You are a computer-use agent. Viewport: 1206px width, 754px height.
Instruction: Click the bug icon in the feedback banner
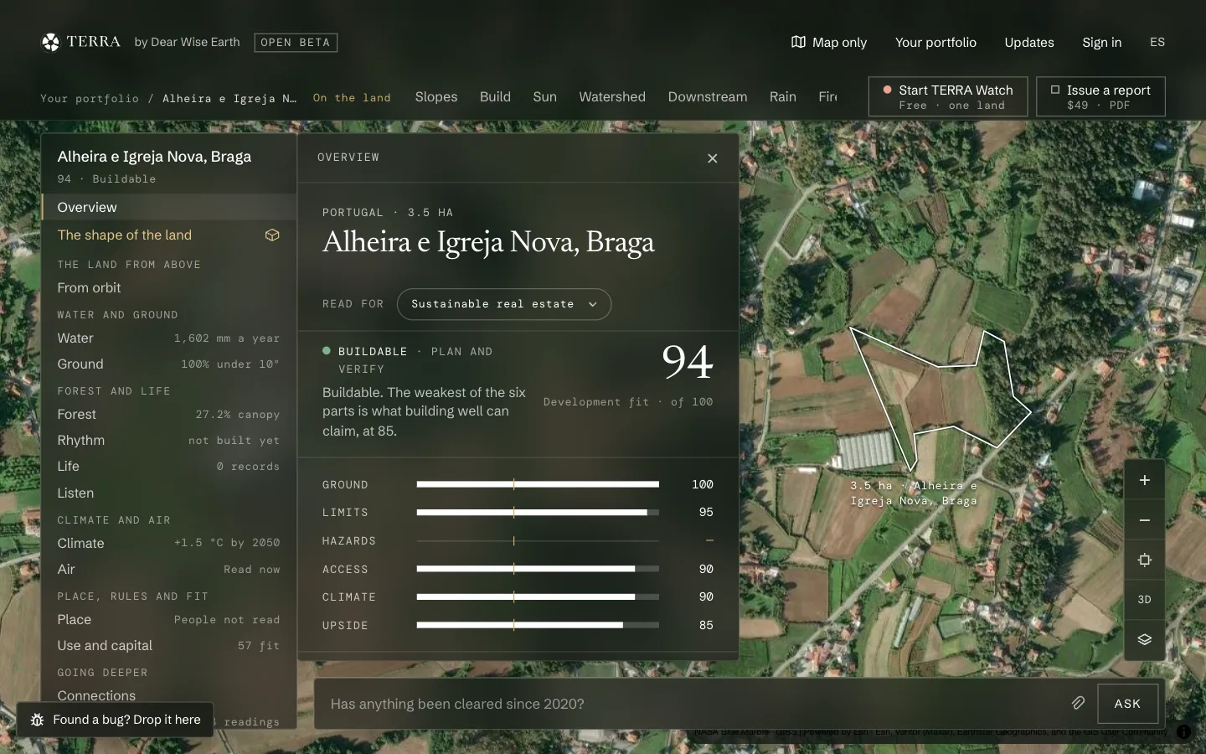37,720
